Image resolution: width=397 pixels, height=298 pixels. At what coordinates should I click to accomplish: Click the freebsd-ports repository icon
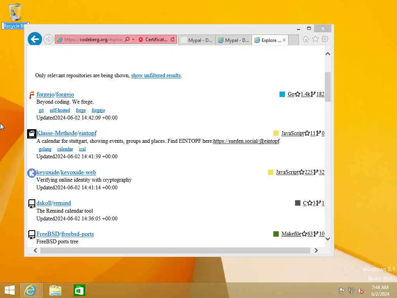pos(32,235)
